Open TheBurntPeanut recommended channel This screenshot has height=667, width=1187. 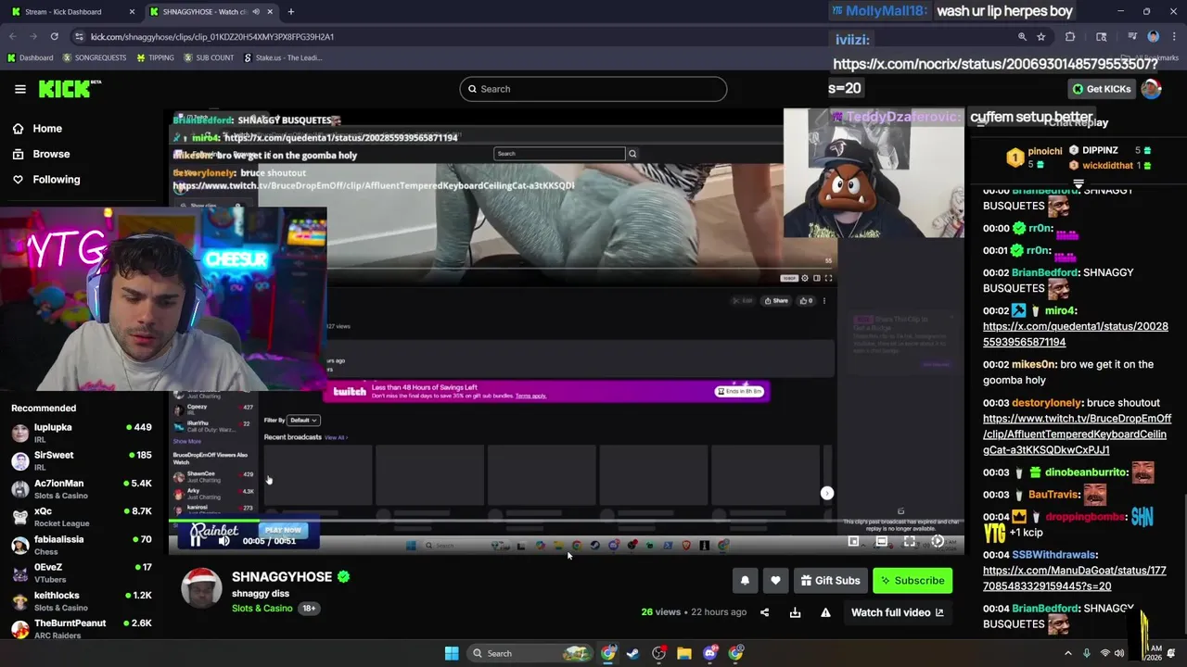[82, 628]
